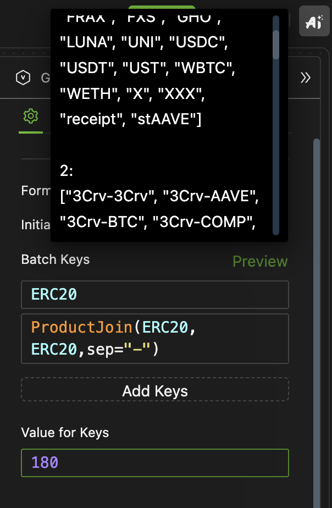Click the Batch Keys heading
This screenshot has height=508, width=332.
pos(55,259)
